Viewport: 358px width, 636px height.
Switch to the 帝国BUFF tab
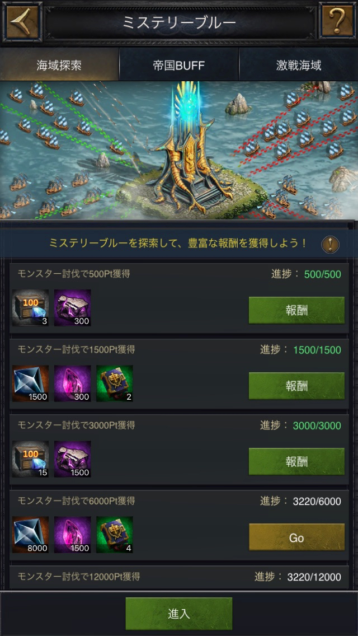coord(179,66)
